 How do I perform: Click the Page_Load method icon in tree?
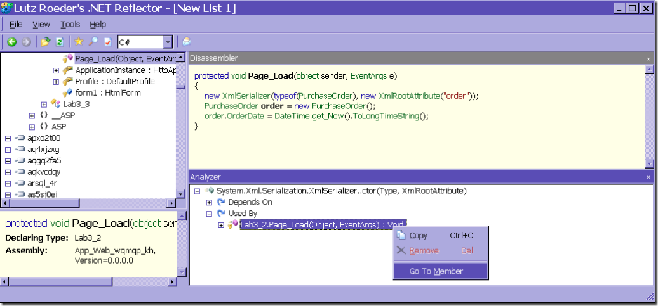pos(67,58)
